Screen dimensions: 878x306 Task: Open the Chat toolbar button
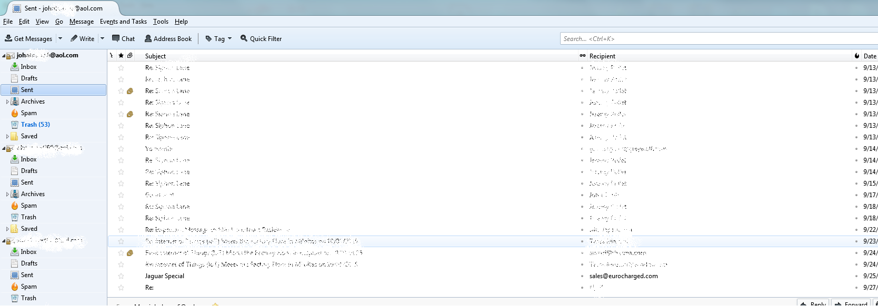(124, 38)
